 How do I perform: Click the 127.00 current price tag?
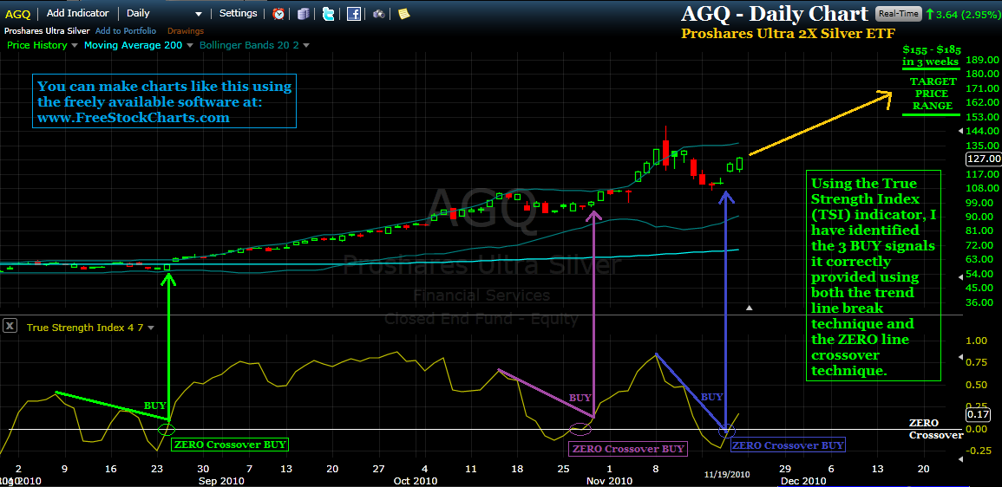point(984,159)
